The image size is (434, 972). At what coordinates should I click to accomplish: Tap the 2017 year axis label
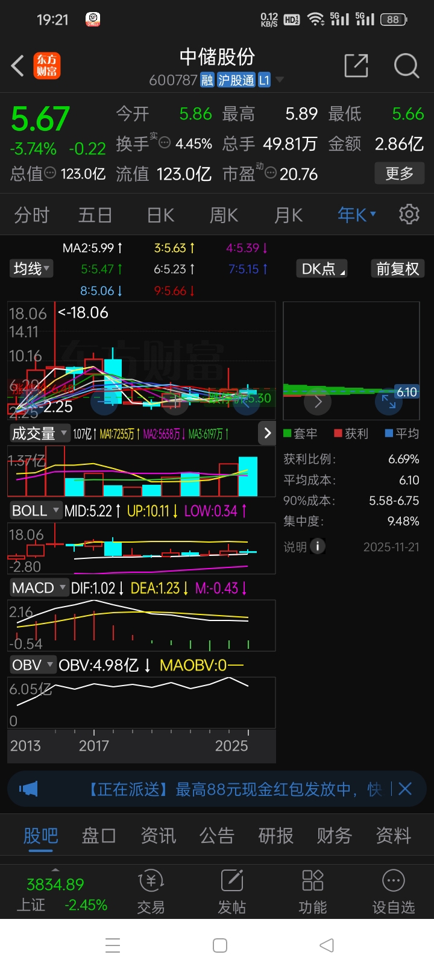click(x=94, y=746)
